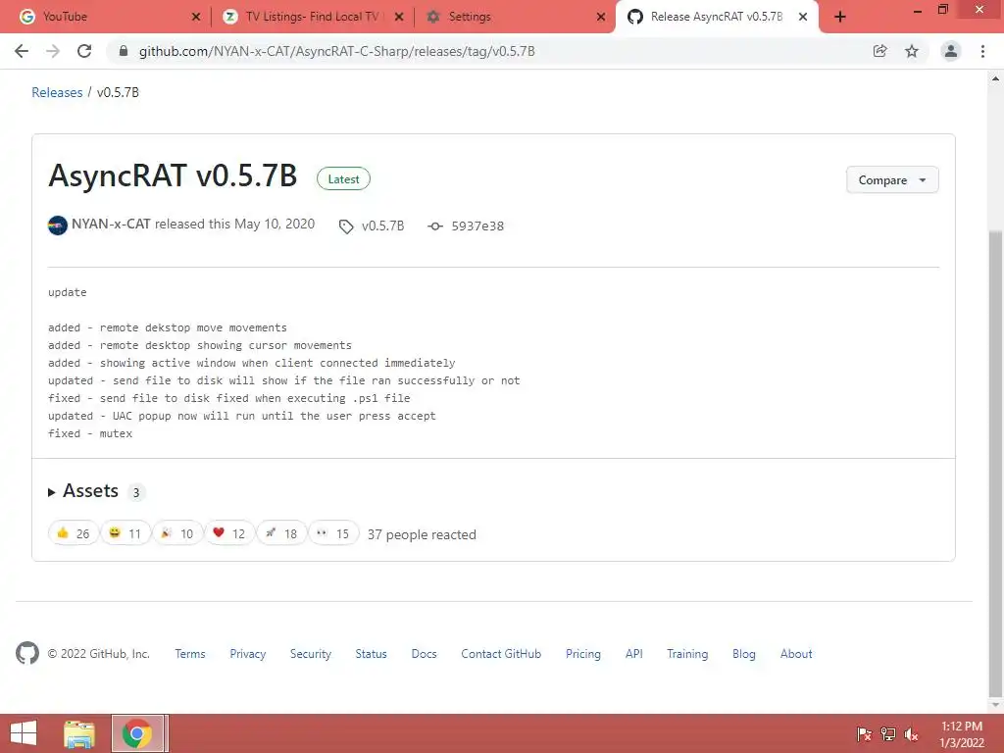This screenshot has width=1004, height=753.
Task: Close the Settings tab
Action: [x=601, y=17]
